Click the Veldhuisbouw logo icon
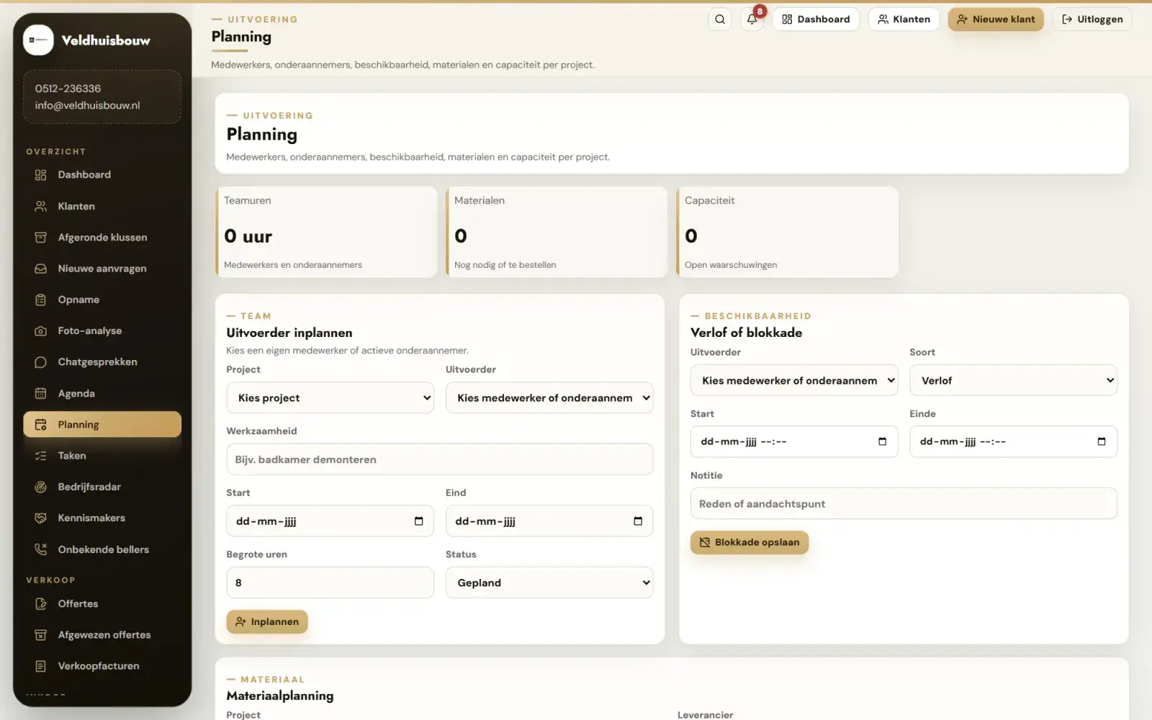Image resolution: width=1152 pixels, height=720 pixels. [38, 40]
